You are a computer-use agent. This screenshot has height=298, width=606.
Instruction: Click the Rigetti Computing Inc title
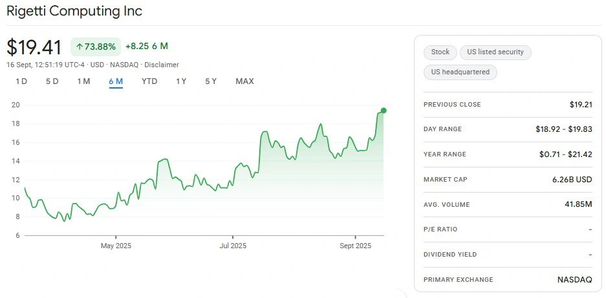(74, 11)
